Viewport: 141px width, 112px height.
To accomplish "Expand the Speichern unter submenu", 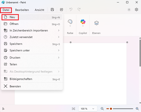I will (32, 50).
